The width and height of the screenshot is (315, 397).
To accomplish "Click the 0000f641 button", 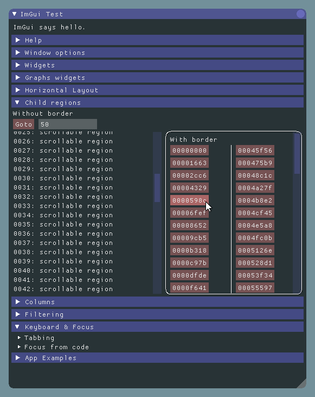I will pyautogui.click(x=189, y=288).
